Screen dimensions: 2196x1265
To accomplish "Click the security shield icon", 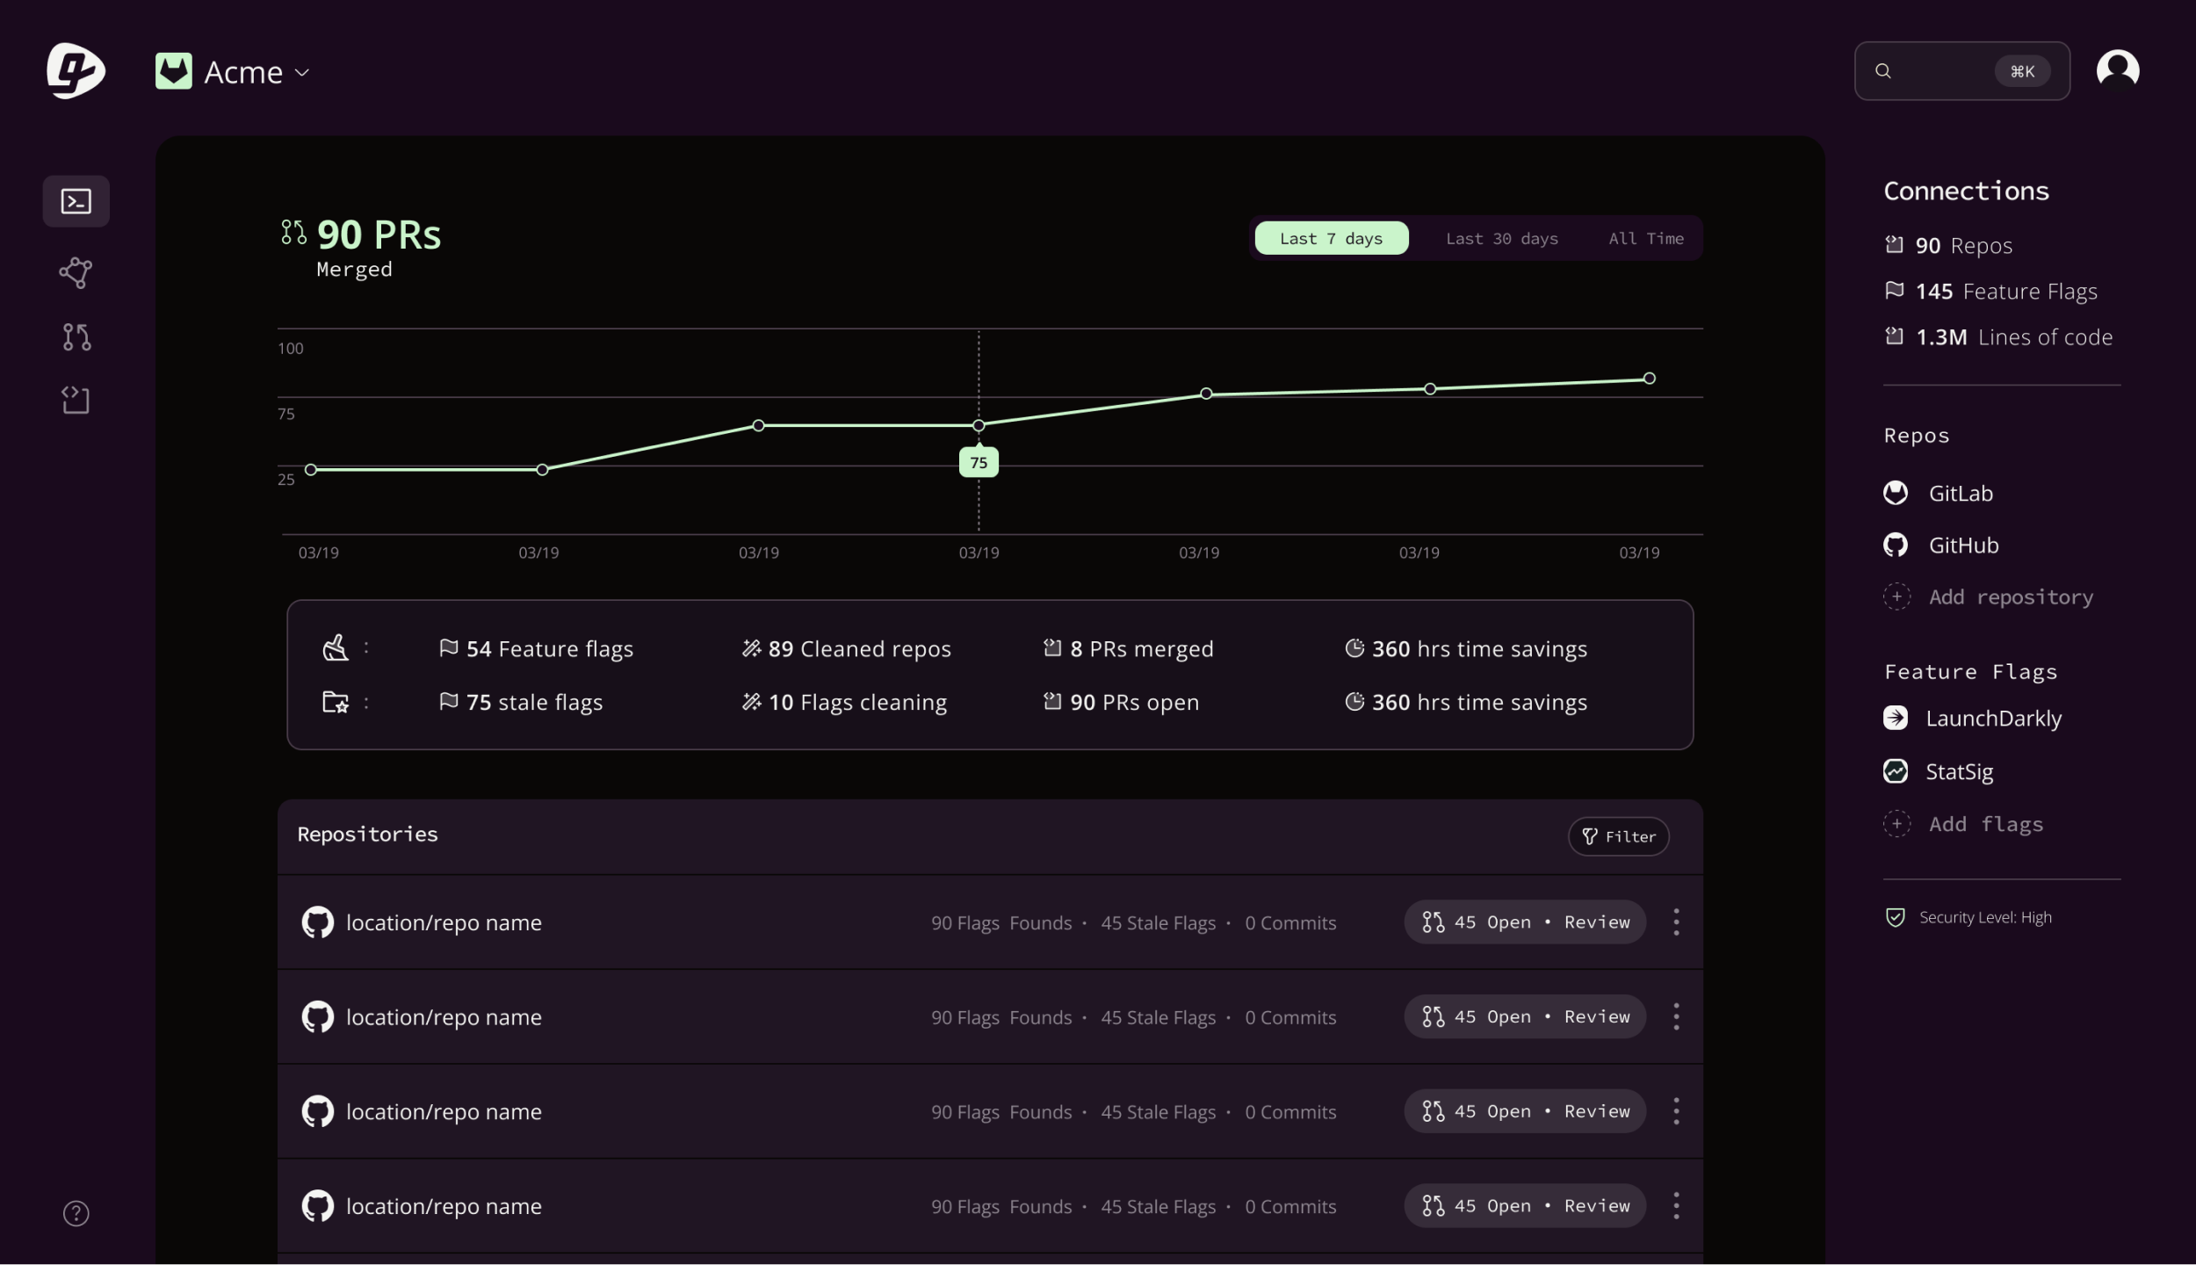I will (x=1896, y=917).
